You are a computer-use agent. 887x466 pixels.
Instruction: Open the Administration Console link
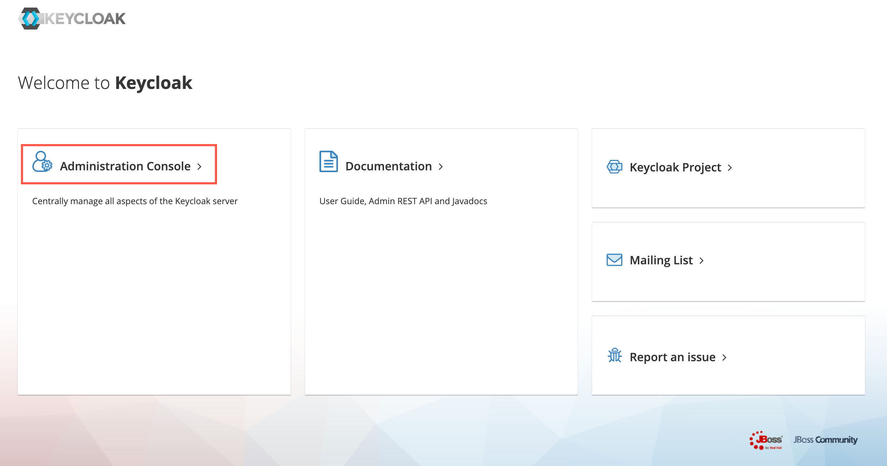click(125, 166)
